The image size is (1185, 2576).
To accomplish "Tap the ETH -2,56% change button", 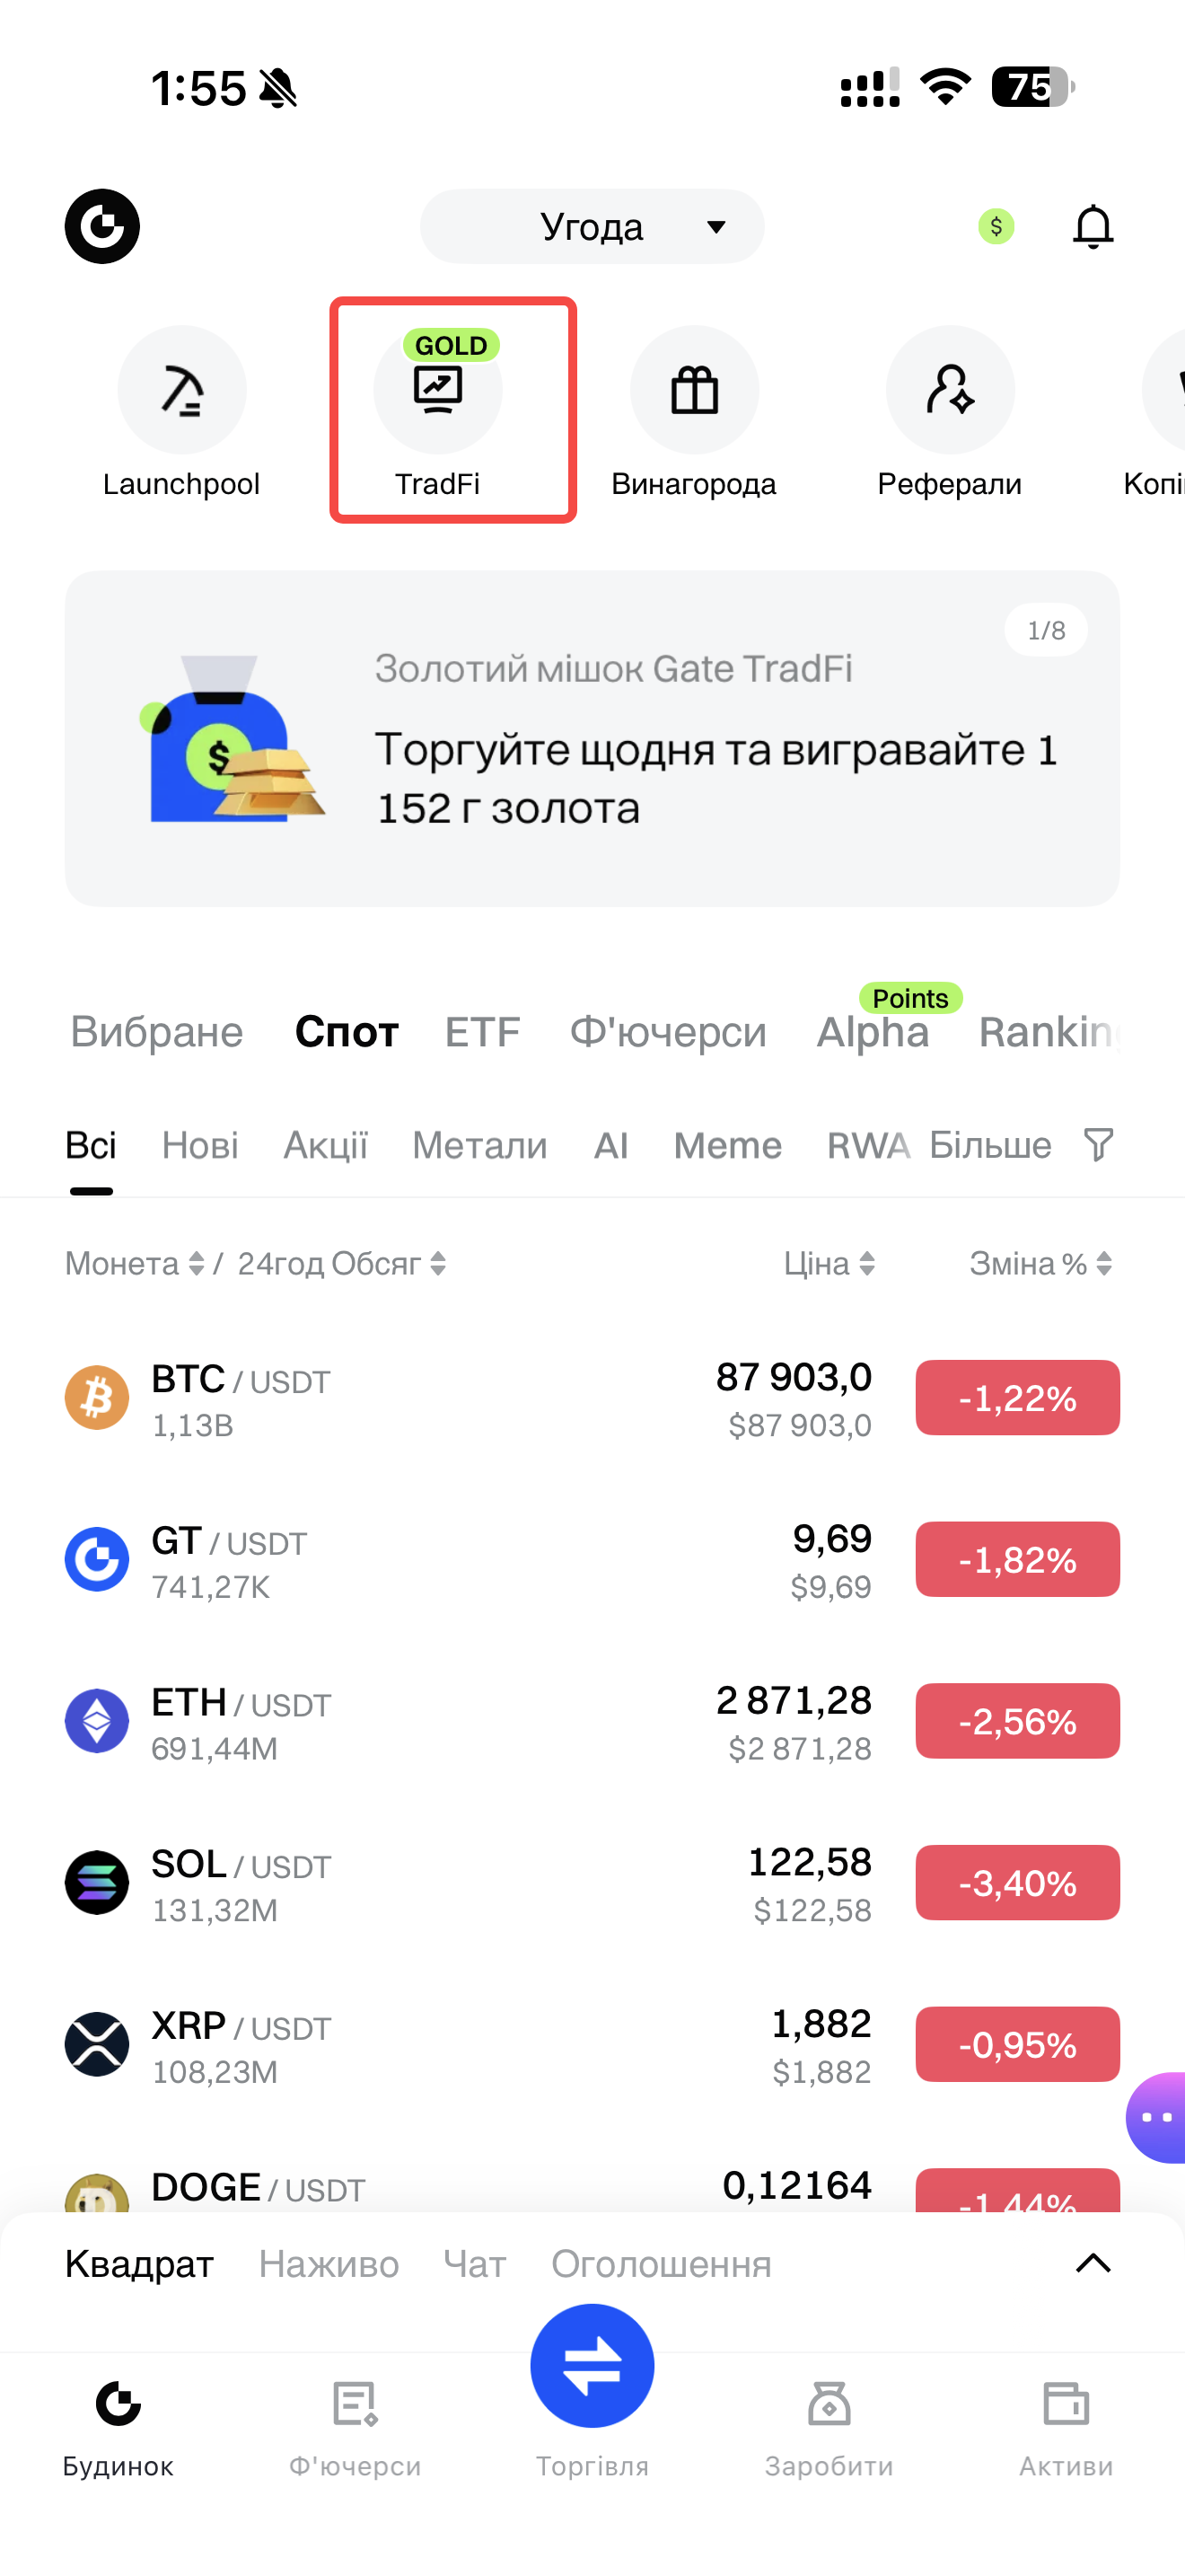I will [1017, 1721].
